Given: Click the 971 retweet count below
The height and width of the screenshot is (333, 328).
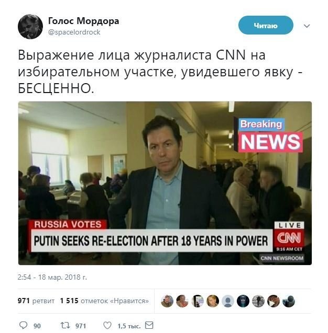Looking at the screenshot, I should click(81, 326).
